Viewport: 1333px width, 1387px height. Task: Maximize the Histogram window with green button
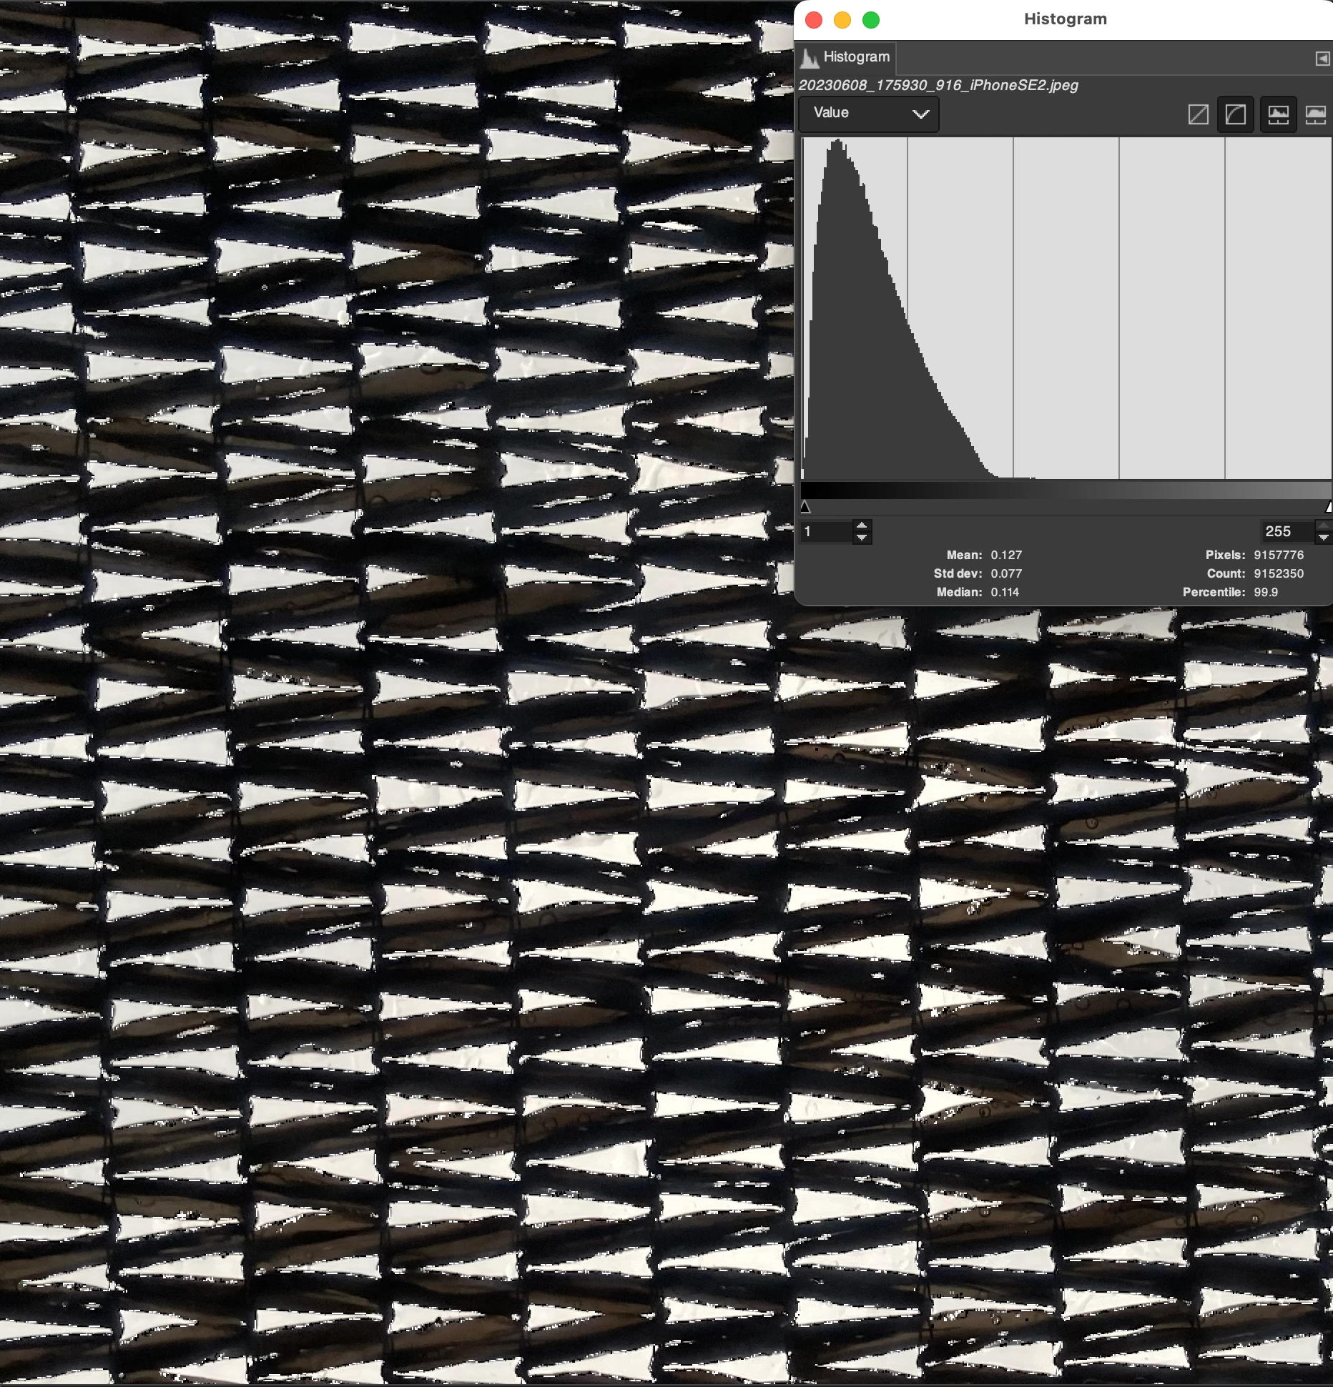(x=871, y=20)
